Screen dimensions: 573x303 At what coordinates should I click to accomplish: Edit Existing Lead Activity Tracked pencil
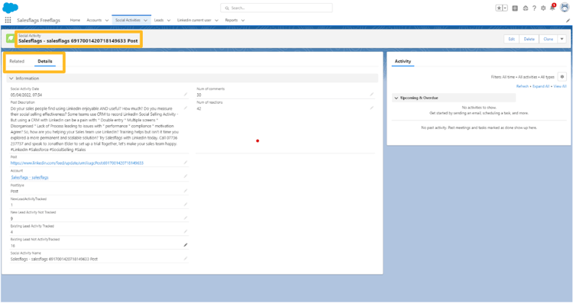click(x=186, y=231)
